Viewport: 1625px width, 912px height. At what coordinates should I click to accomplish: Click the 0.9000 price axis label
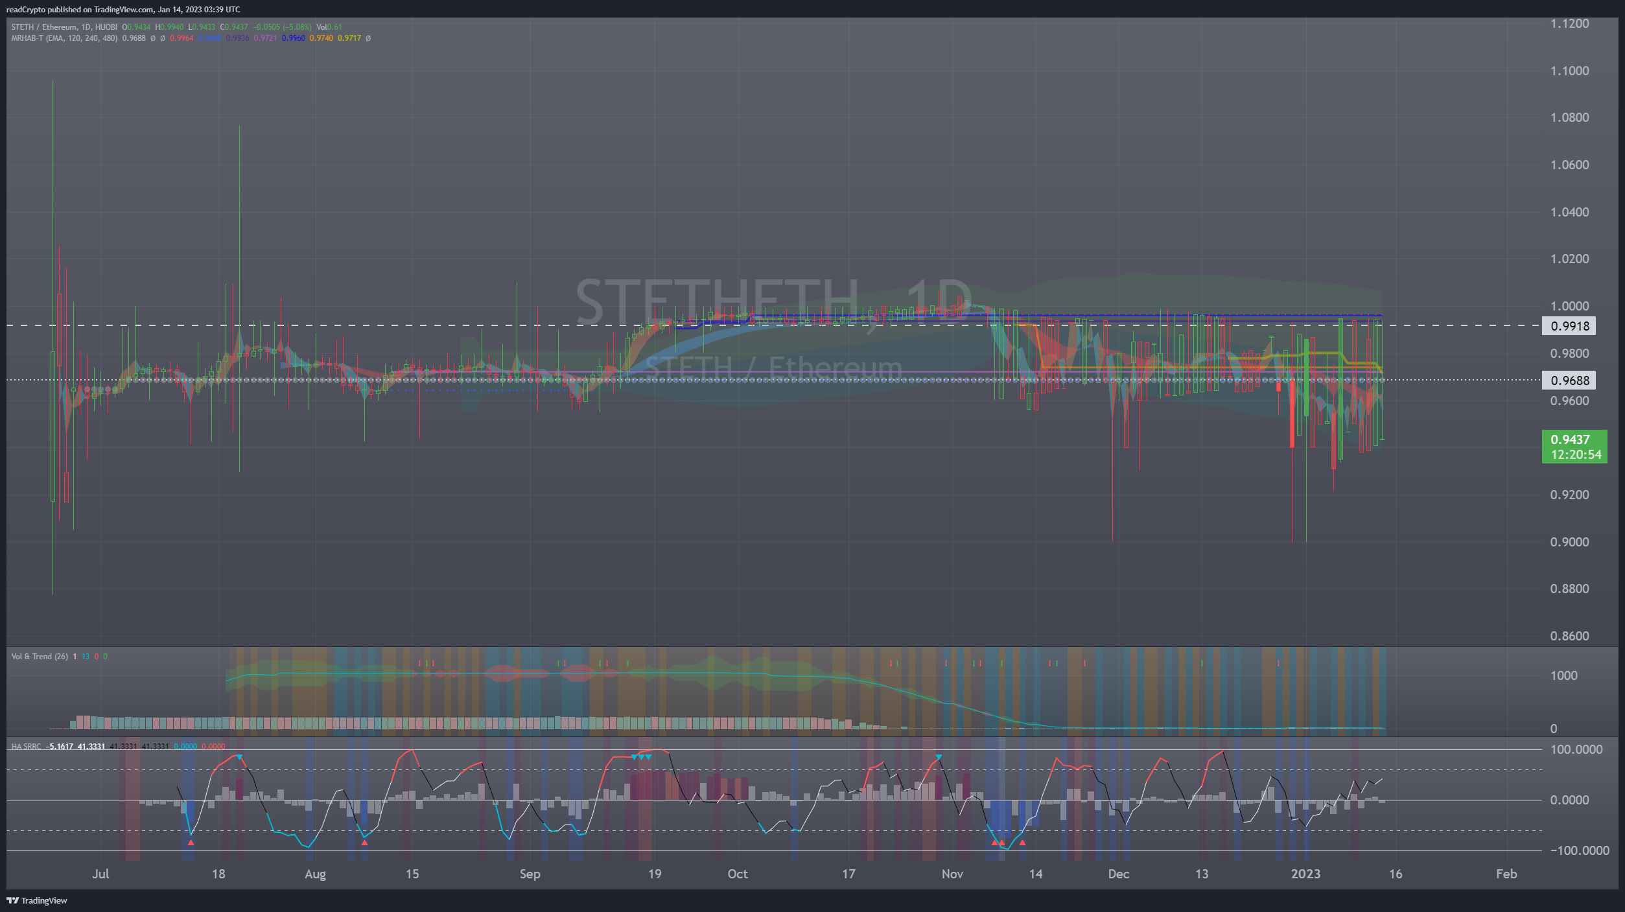click(1569, 542)
